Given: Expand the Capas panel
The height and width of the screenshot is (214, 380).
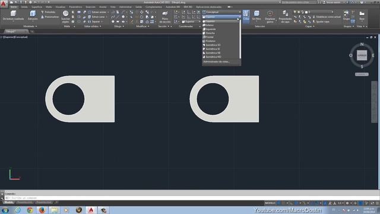Looking at the screenshot, I should coord(310,26).
